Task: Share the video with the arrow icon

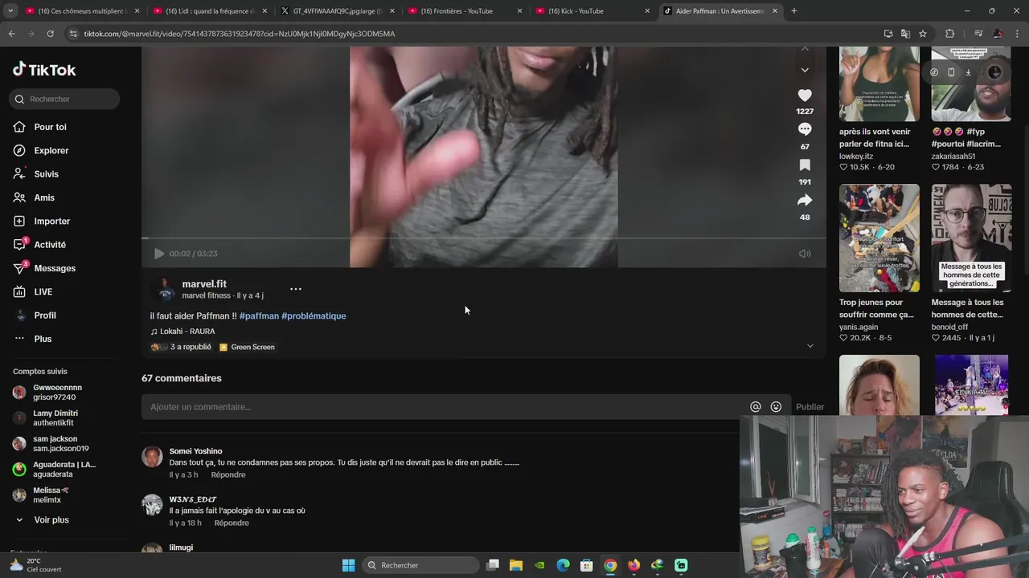Action: pyautogui.click(x=805, y=200)
